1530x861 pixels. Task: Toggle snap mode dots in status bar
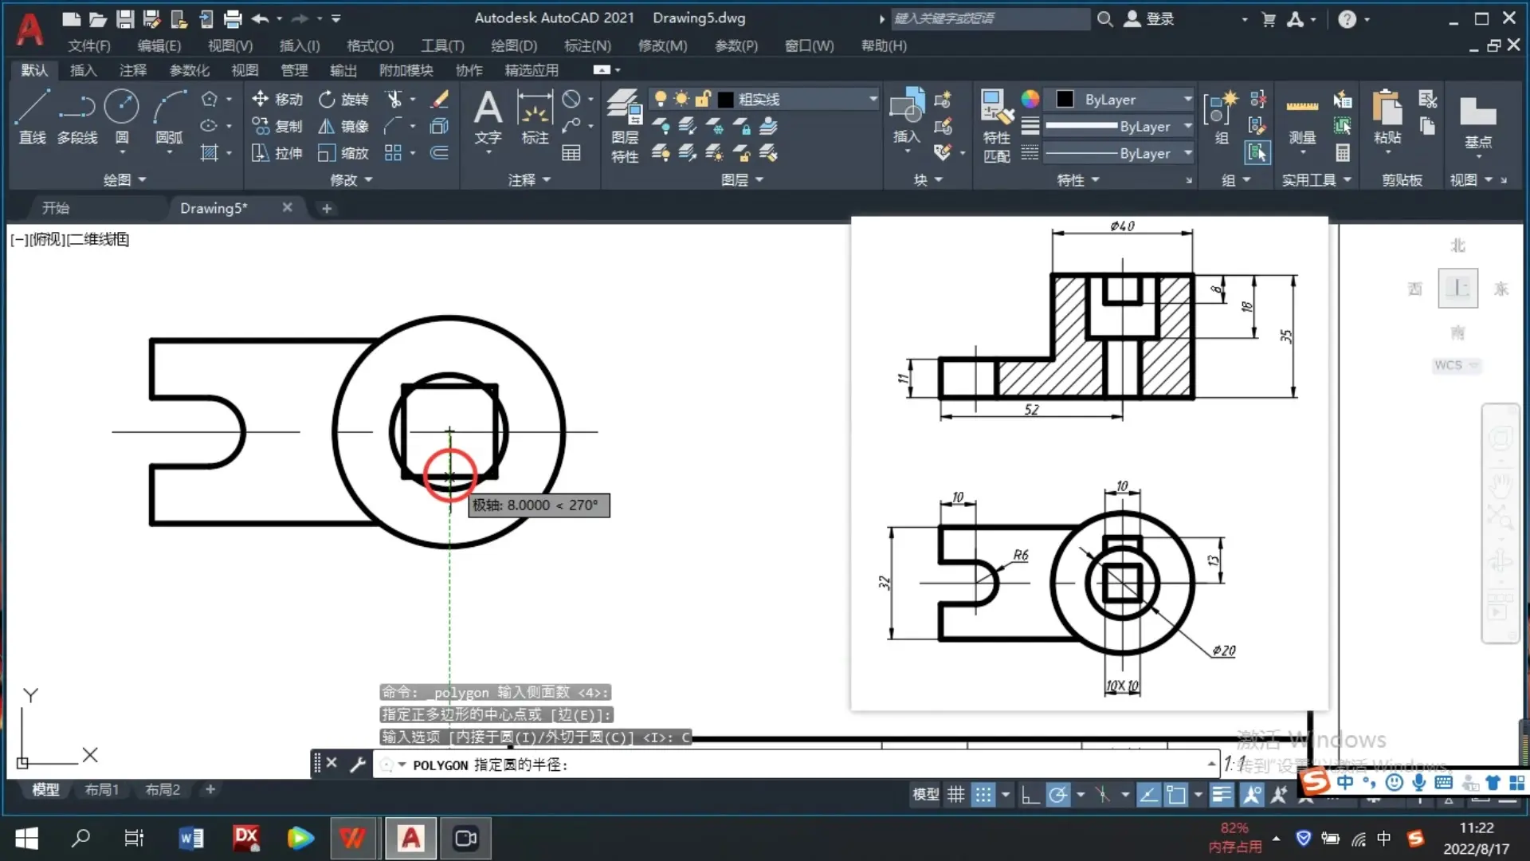(983, 795)
